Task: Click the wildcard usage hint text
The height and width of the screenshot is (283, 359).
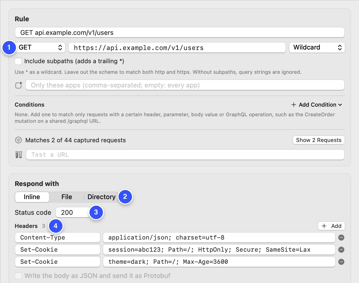Action: (x=158, y=72)
